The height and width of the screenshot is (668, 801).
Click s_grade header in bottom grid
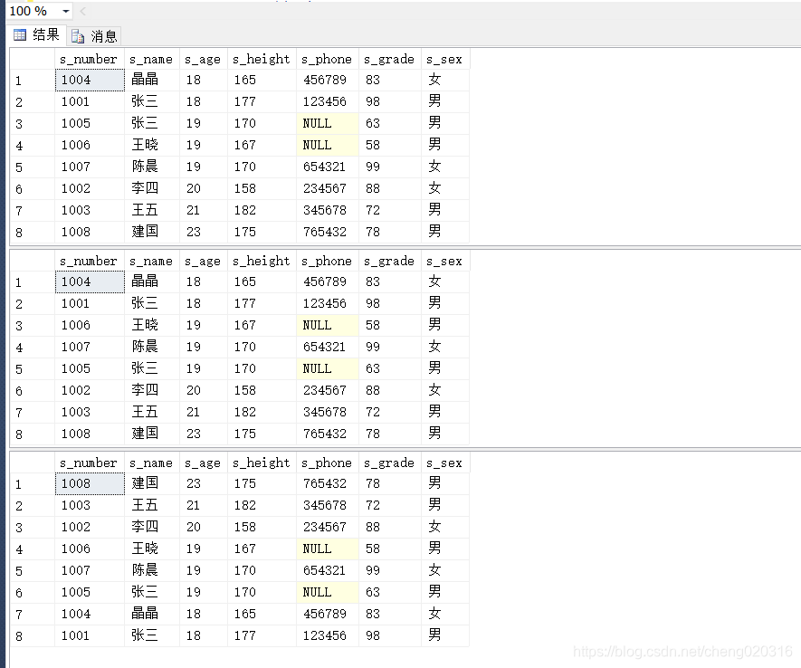pyautogui.click(x=390, y=463)
